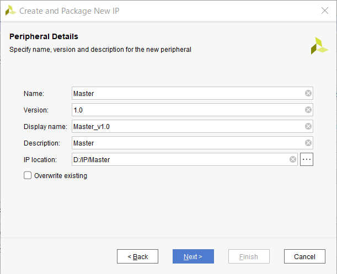Browse for IP location with ellipsis button
Screen dimensions: 337x274
click(x=307, y=159)
